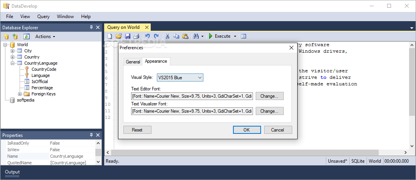This screenshot has height=180, width=416.
Task: Click the QuotedName value [CountryLanguage]
Action: click(x=68, y=162)
